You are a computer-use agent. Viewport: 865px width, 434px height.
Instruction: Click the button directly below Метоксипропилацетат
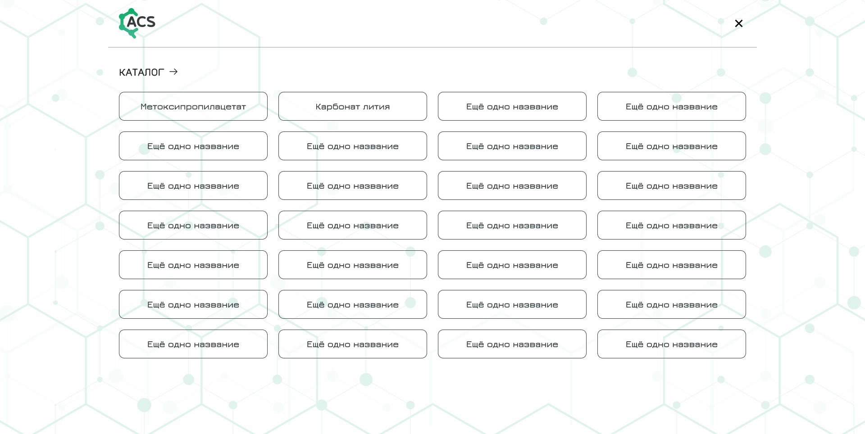click(x=193, y=146)
